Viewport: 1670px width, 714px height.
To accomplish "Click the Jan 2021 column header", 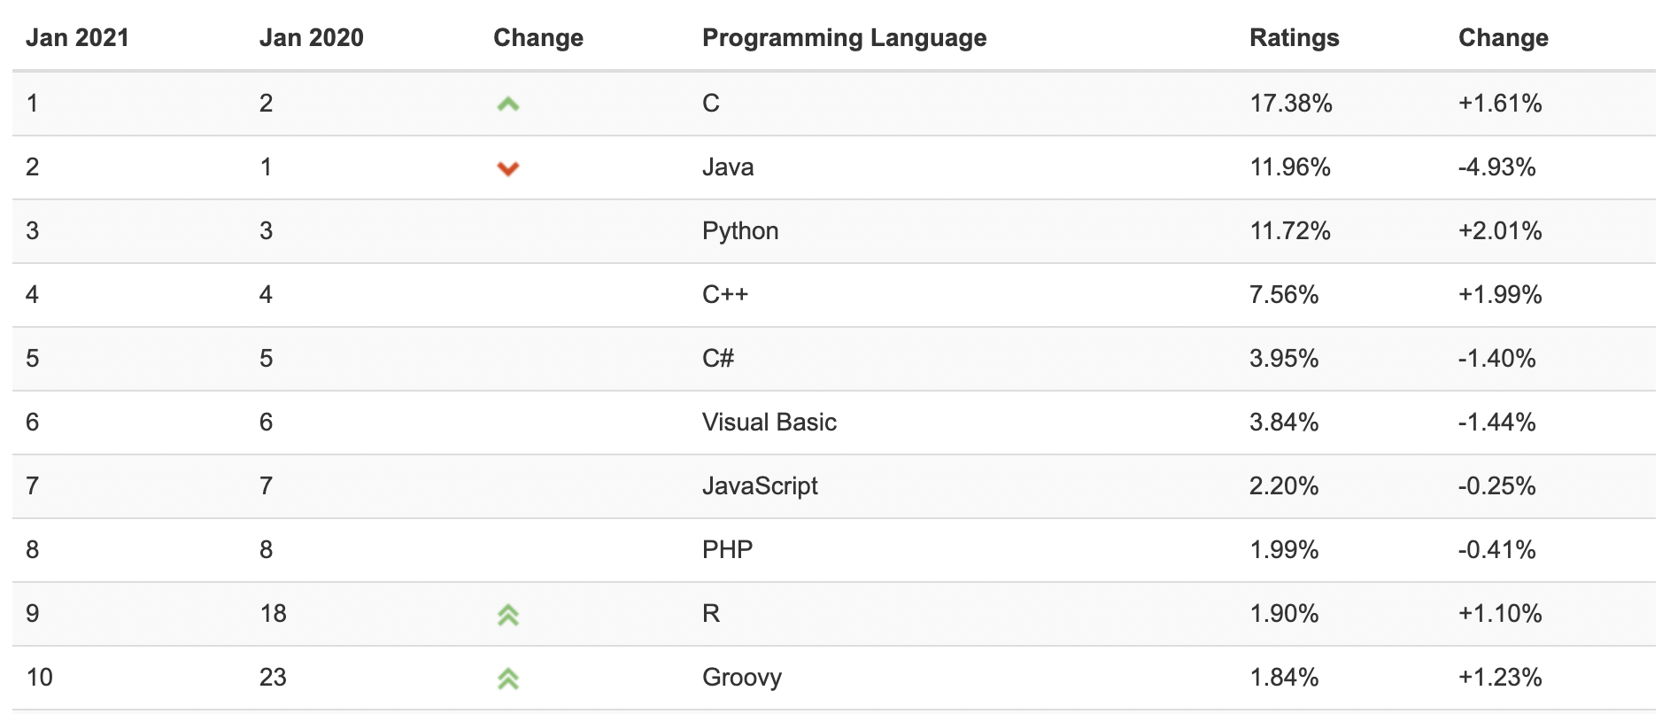I will point(77,38).
